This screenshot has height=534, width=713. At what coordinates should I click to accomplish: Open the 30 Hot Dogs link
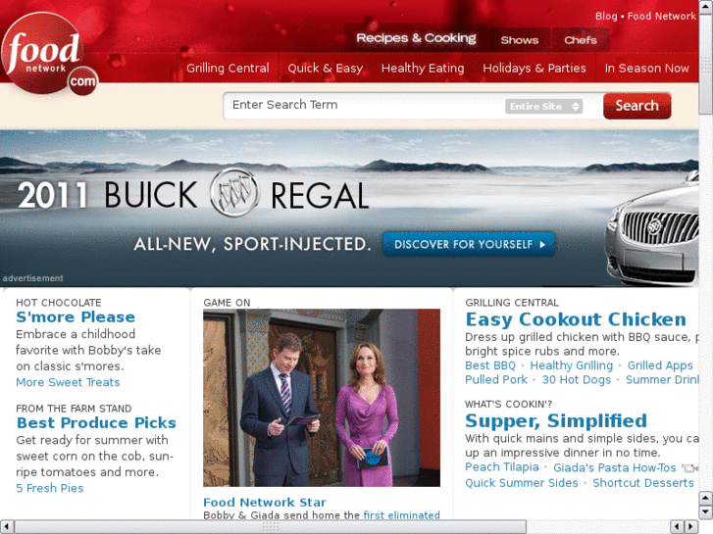click(x=577, y=379)
